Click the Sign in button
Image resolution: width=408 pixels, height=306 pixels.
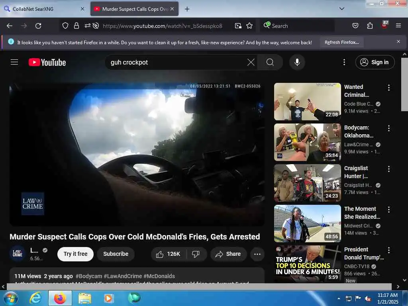pyautogui.click(x=375, y=62)
